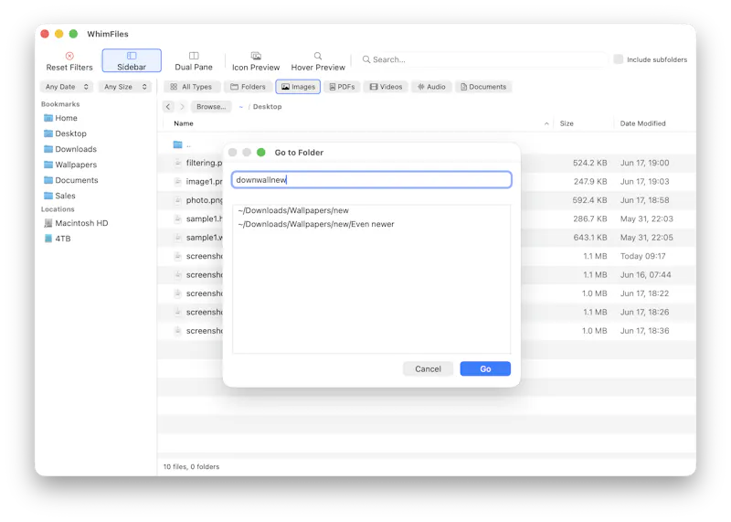Choose ~/Downloads/Wallpapers/new suggestion
The image size is (731, 522).
(x=293, y=210)
